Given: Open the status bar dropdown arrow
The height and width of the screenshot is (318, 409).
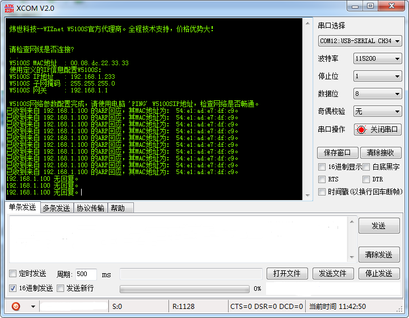Looking at the screenshot, I should point(33,307).
